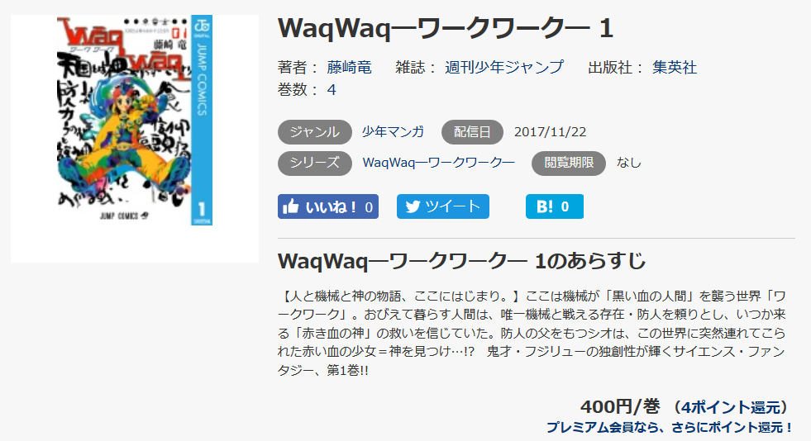
Task: Click the Hatena bookmark count 0
Action: [565, 207]
